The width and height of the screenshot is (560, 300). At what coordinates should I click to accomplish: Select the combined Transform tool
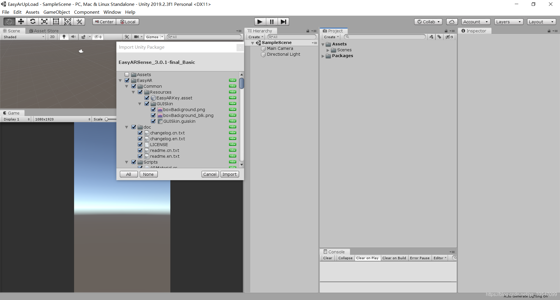pyautogui.click(x=68, y=22)
